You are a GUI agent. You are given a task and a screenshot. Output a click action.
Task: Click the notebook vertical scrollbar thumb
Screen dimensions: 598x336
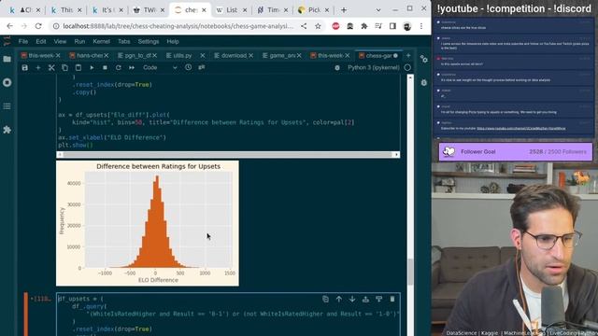point(410,272)
